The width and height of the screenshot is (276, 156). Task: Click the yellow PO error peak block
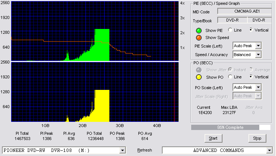pyautogui.click(x=102, y=106)
